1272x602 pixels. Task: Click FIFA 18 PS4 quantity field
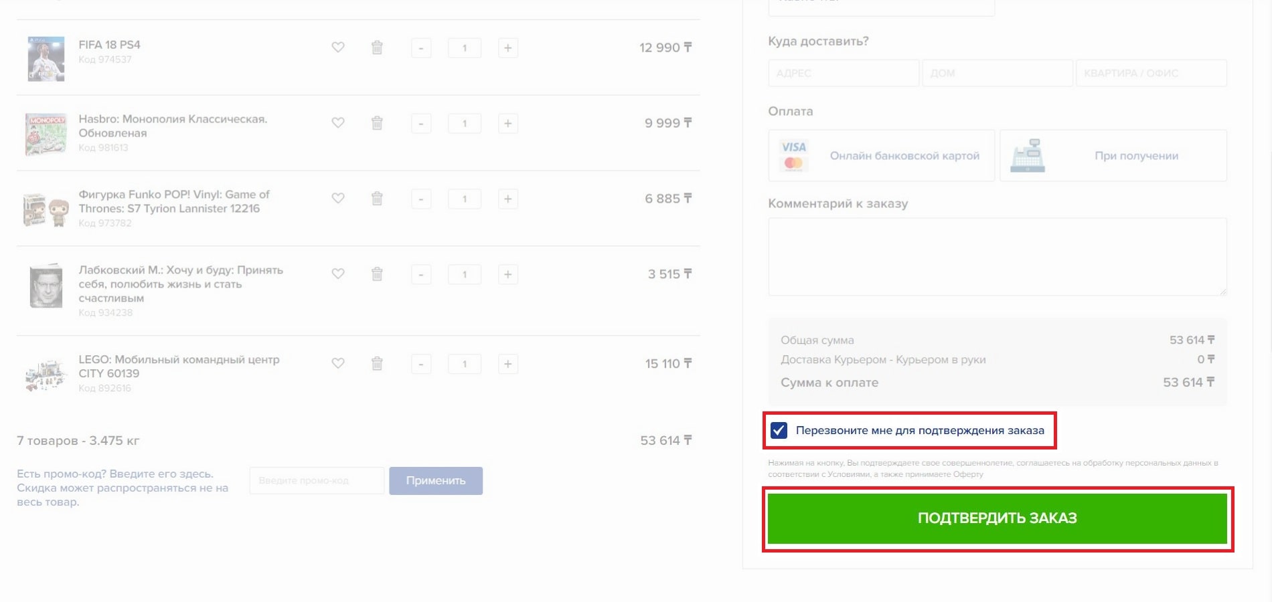pyautogui.click(x=465, y=48)
